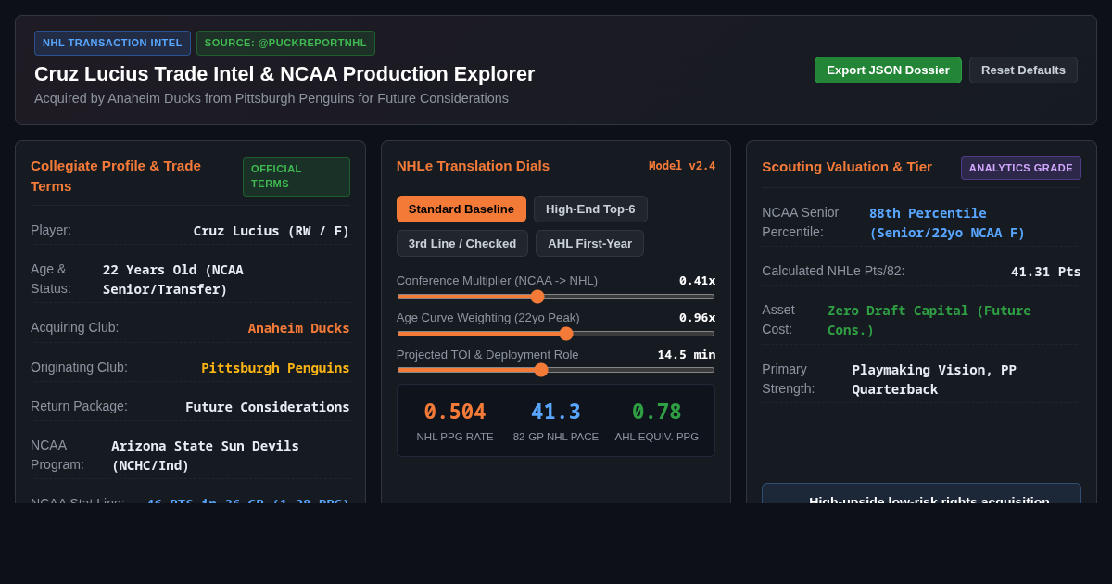
Task: Click the NHL TRANSACTION INTEL badge
Action: (112, 43)
